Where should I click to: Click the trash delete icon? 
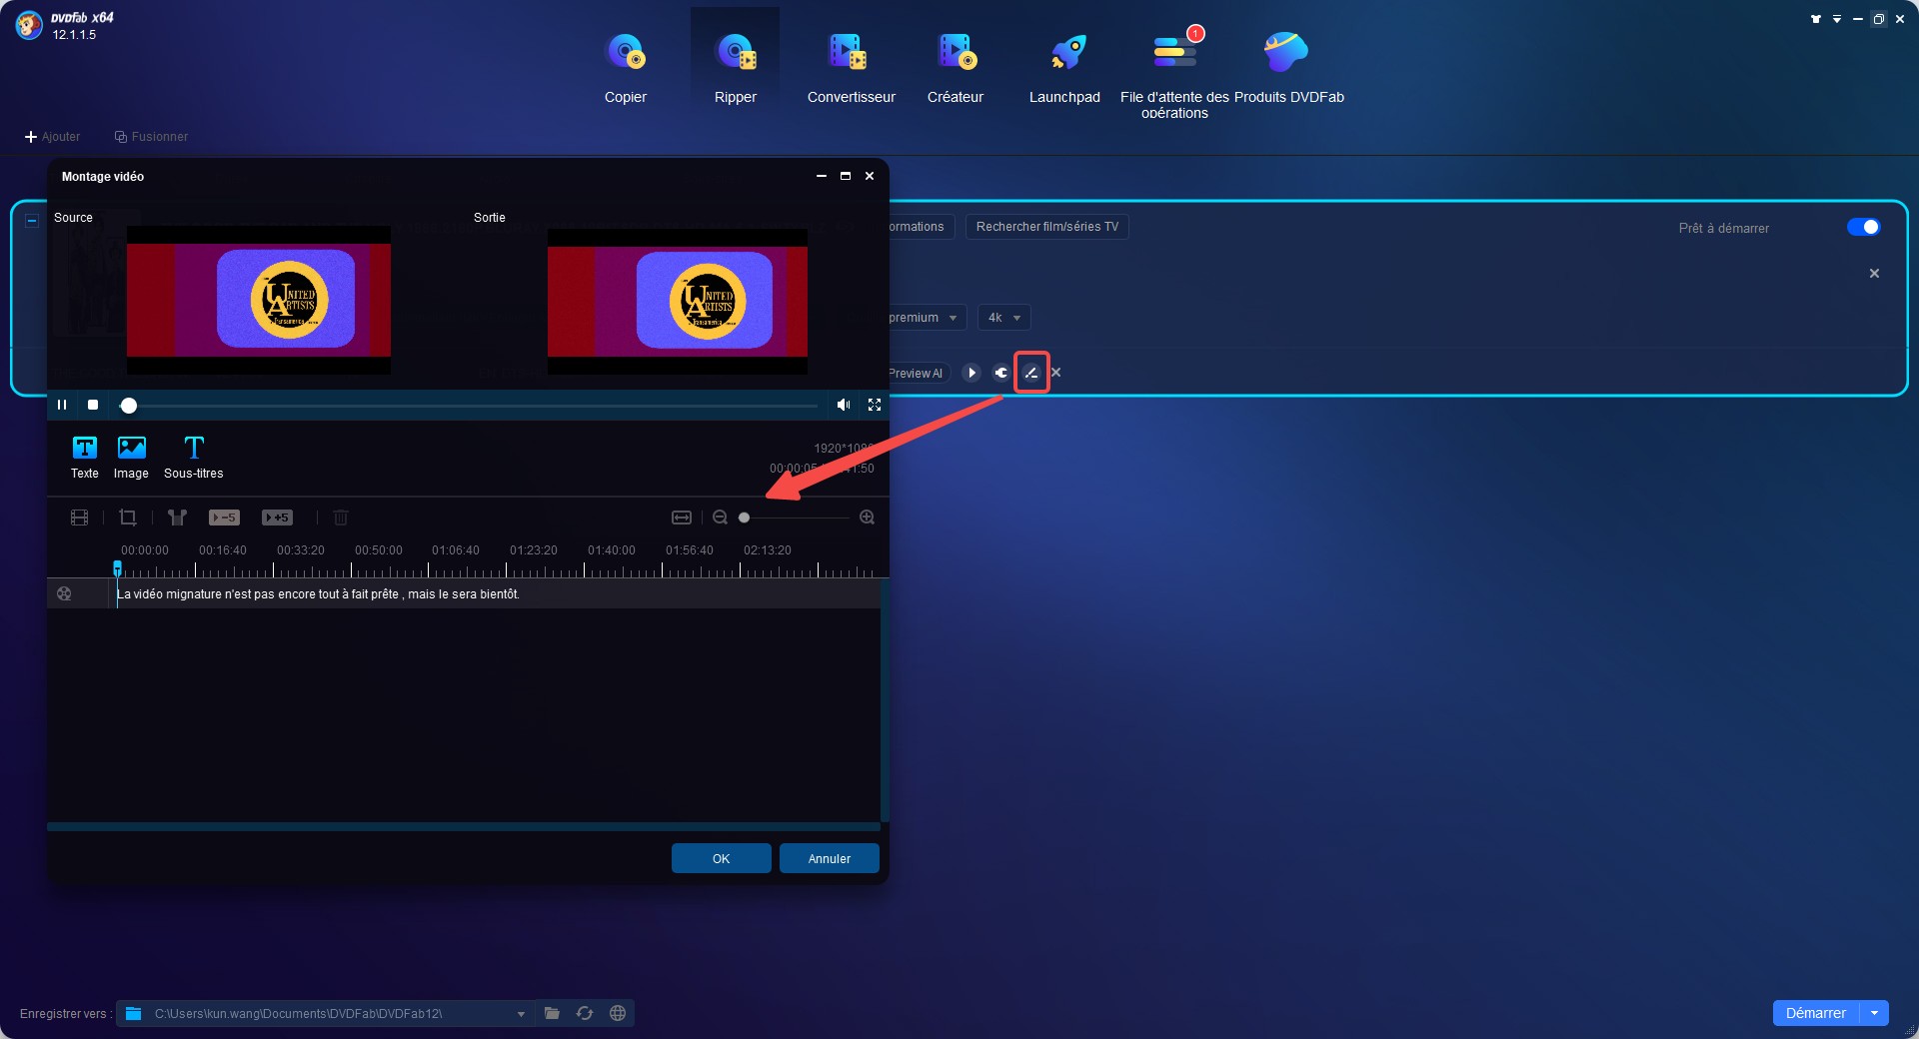(x=341, y=518)
